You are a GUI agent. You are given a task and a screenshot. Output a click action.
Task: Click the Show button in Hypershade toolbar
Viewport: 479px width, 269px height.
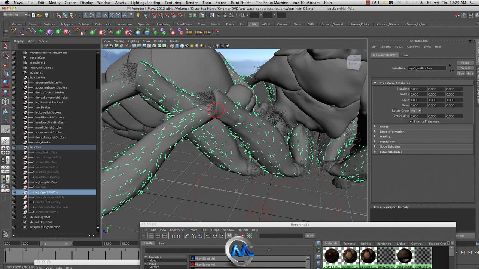click(x=310, y=236)
